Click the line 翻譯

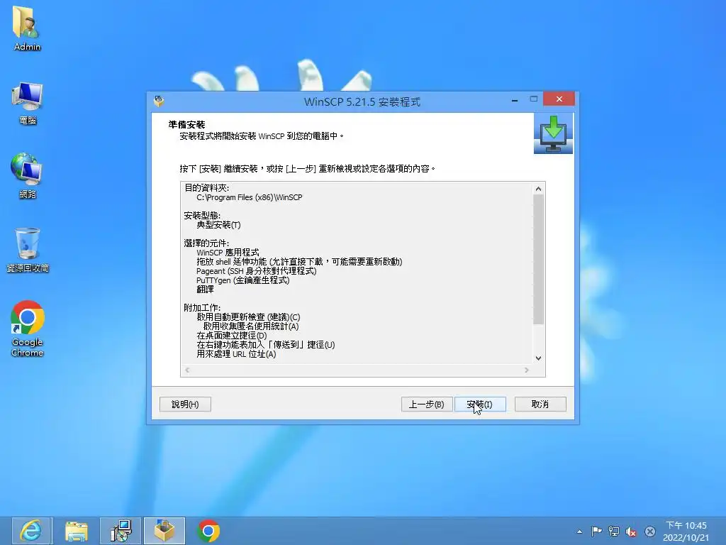click(x=205, y=290)
